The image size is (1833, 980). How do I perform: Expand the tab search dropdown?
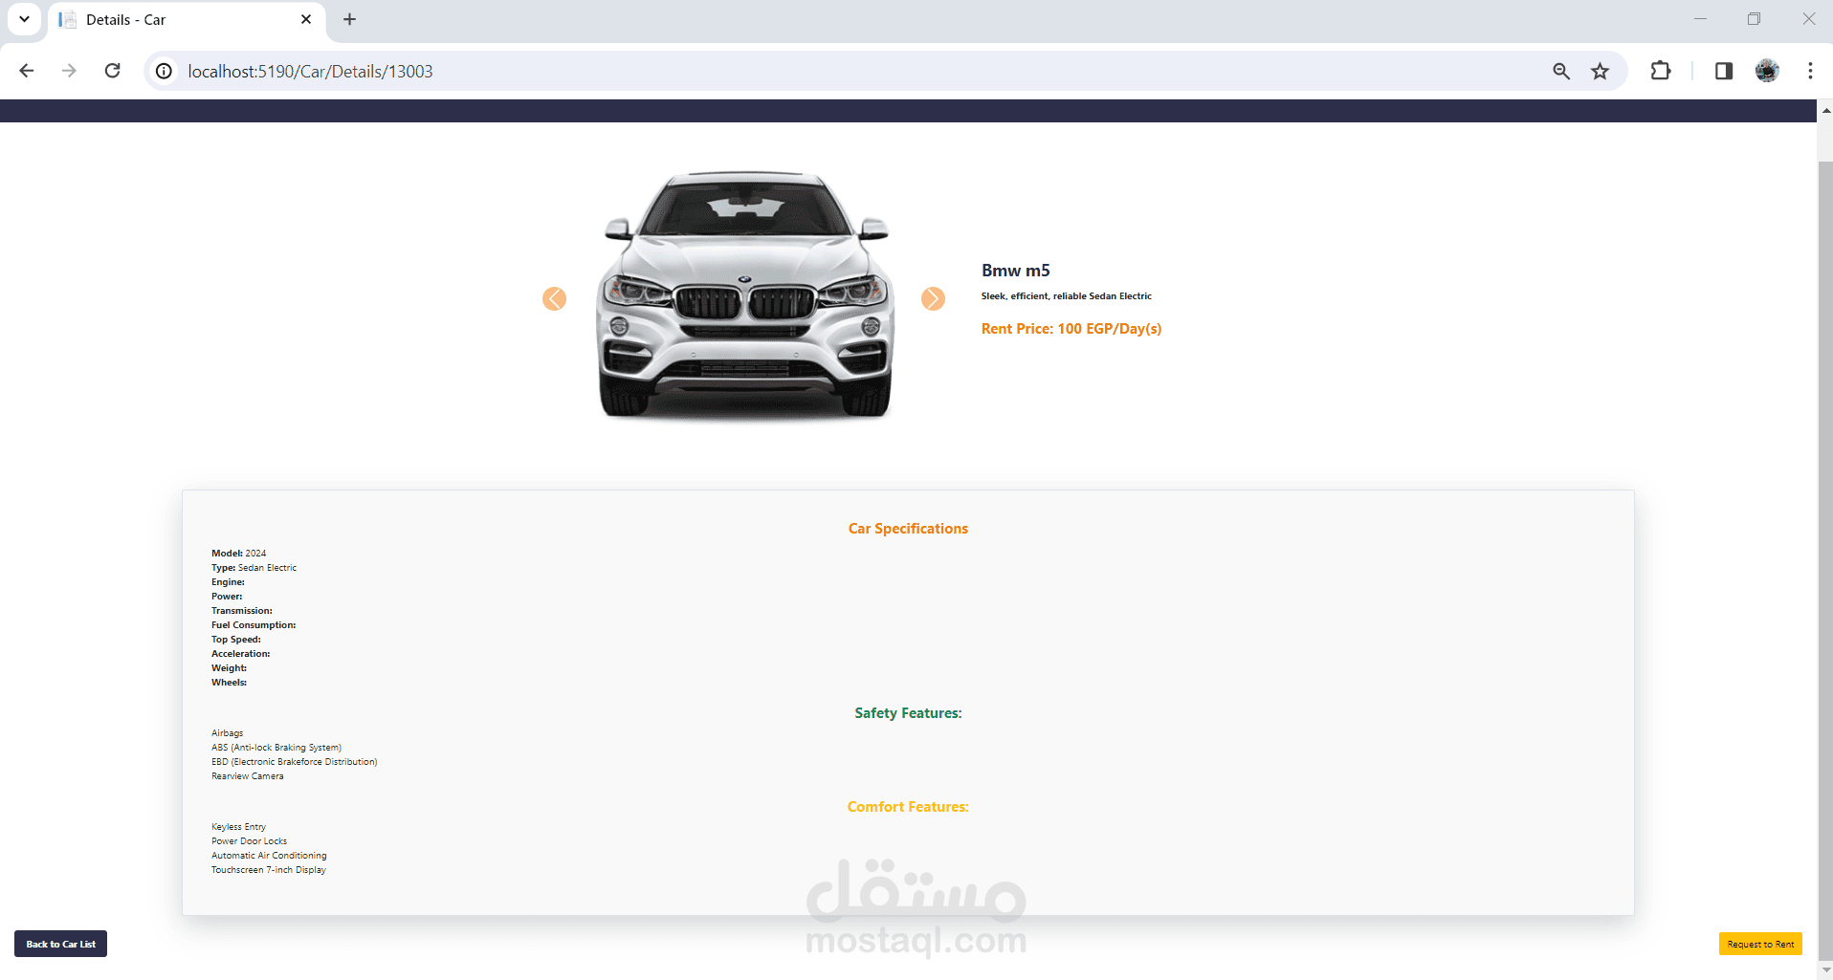click(24, 19)
